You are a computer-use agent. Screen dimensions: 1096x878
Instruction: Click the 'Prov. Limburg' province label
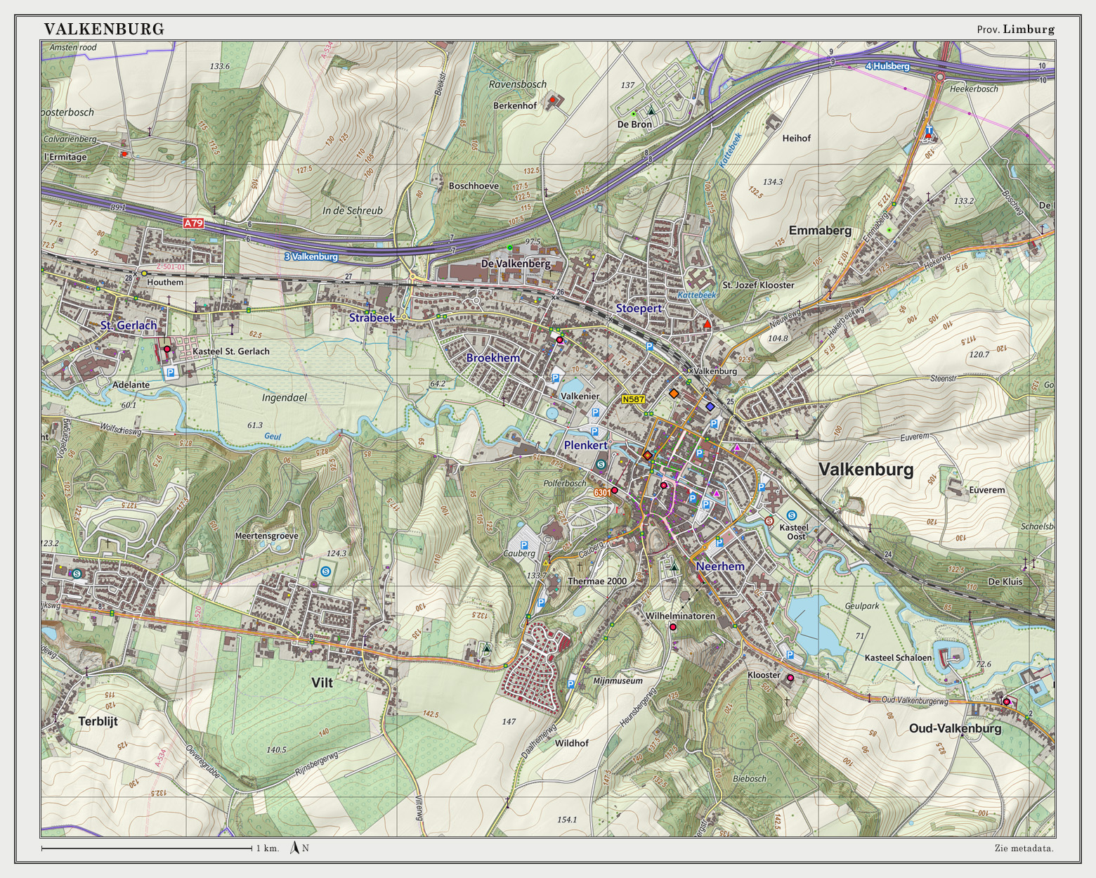1015,30
